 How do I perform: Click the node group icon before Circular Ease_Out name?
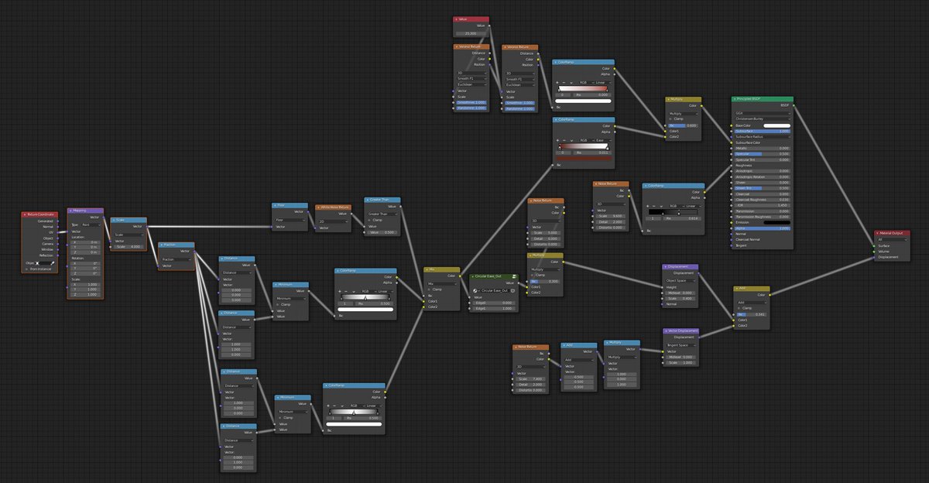coord(475,290)
